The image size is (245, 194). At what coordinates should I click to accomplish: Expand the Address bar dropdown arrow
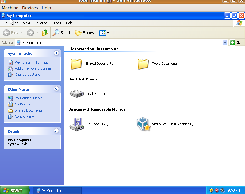point(225,42)
